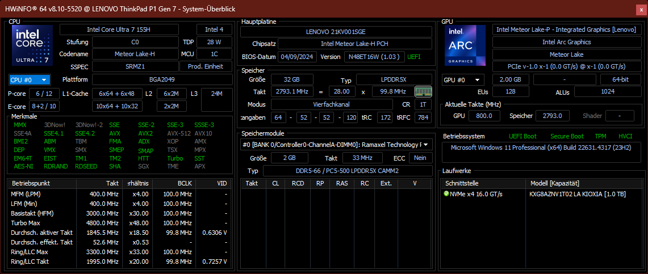
Task: Click the PCIe v-1.0 x-1 field
Action: (567, 66)
